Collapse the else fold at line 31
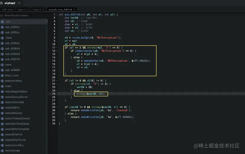Screen dimensions: 245x154 pyautogui.click(x=56, y=114)
